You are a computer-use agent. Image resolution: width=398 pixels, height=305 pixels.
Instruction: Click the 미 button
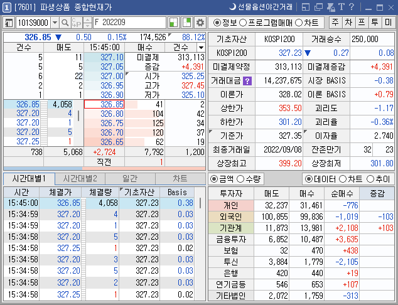pos(389,23)
